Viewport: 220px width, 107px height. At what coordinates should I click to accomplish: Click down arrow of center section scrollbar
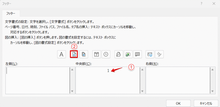click(143, 91)
